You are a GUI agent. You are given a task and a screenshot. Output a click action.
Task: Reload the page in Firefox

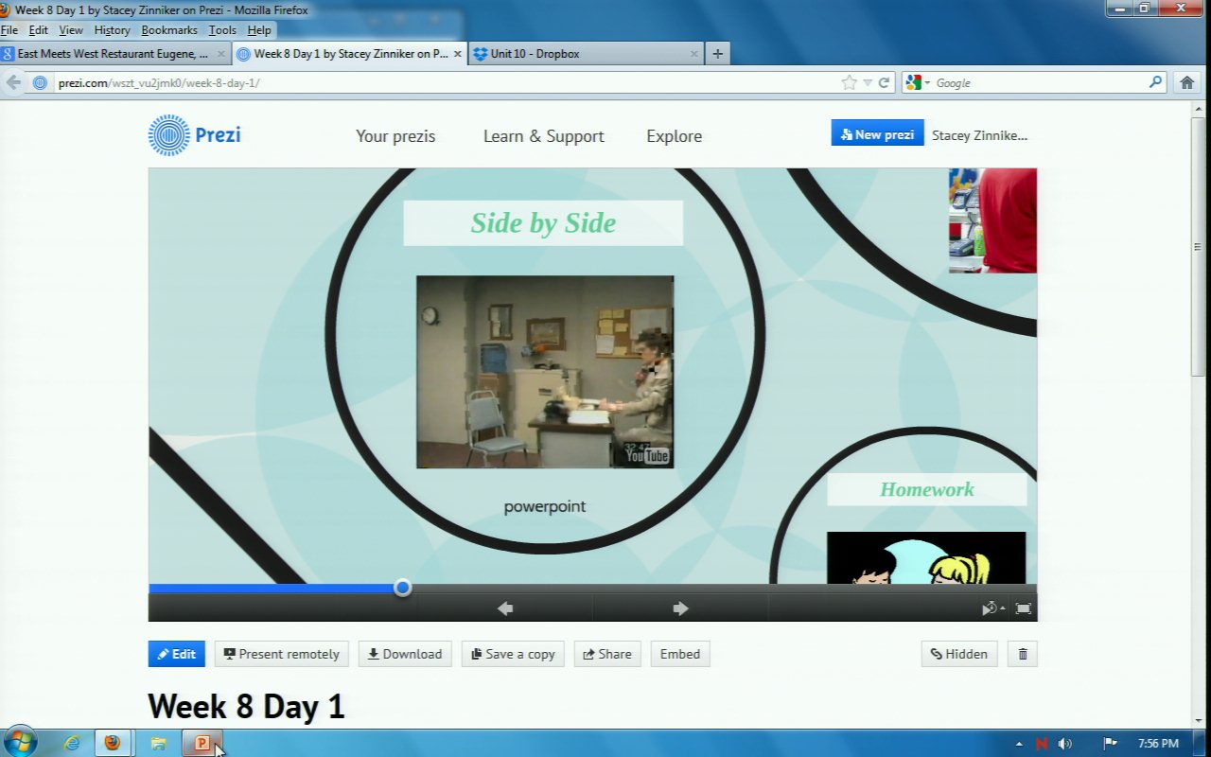885,82
